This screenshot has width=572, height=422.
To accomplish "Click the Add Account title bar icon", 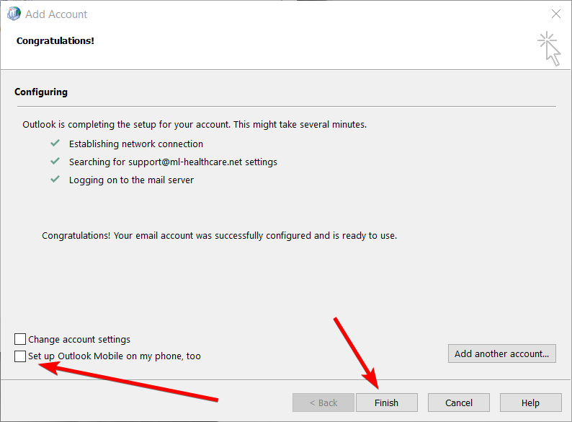I will click(x=14, y=14).
